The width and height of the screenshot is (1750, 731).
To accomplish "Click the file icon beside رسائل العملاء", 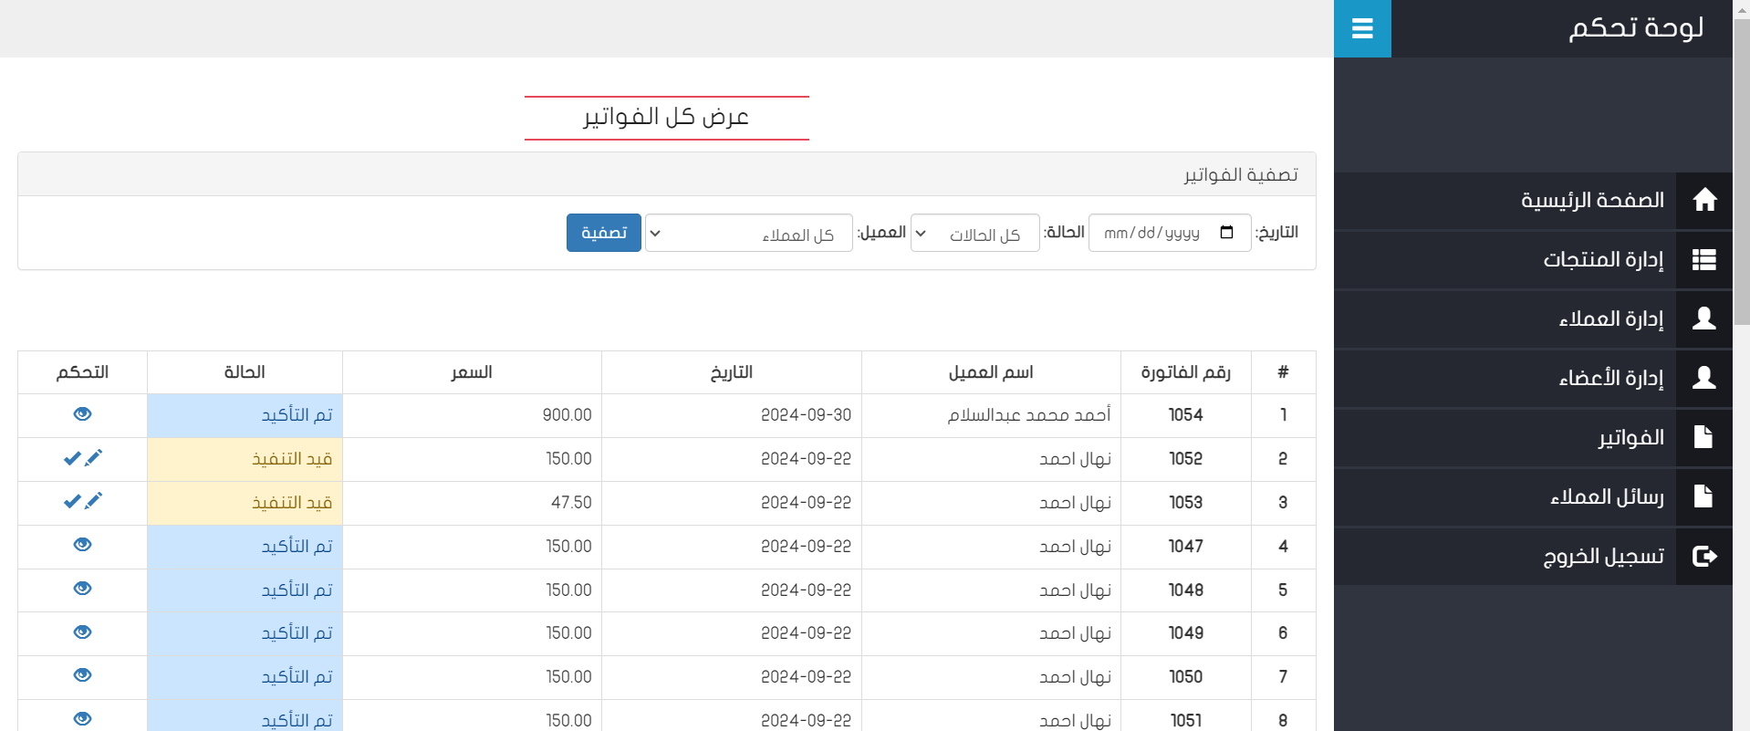I will 1703,496.
